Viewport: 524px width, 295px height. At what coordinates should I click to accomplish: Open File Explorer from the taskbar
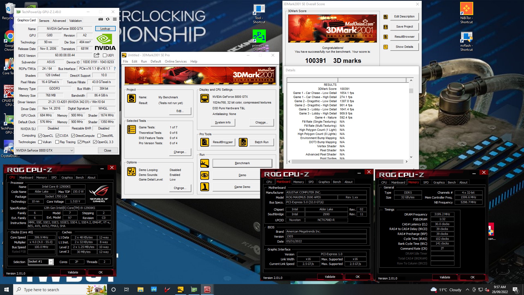tap(140, 290)
